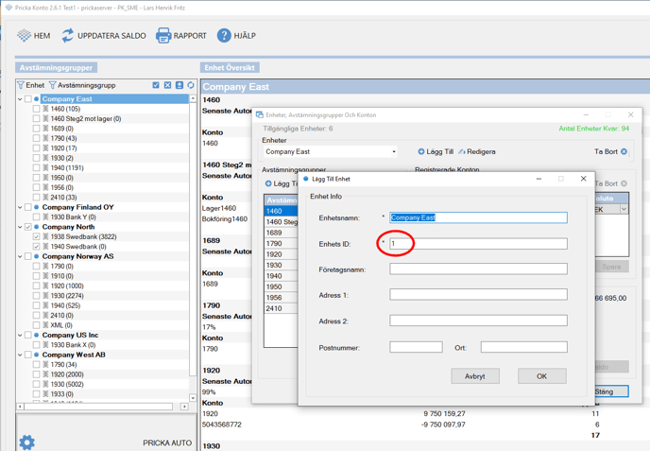Check the 1920 (2000) checkbox under Company West AB
The image size is (650, 451).
pos(37,374)
